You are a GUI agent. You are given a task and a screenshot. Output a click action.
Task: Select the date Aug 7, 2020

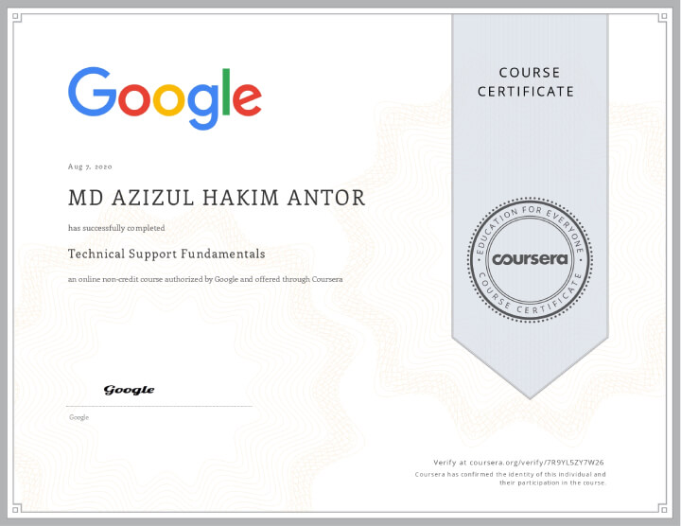point(90,167)
